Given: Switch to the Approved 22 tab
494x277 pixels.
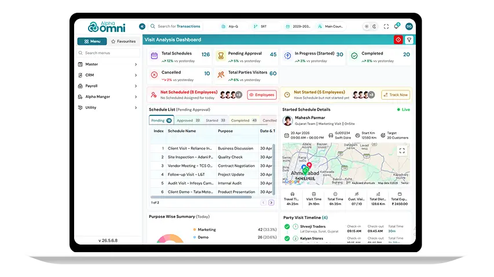Looking at the screenshot, I should [x=188, y=121].
